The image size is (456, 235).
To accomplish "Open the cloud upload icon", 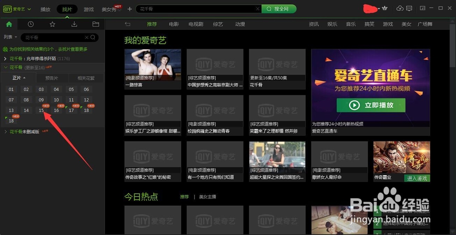I will point(400,8).
